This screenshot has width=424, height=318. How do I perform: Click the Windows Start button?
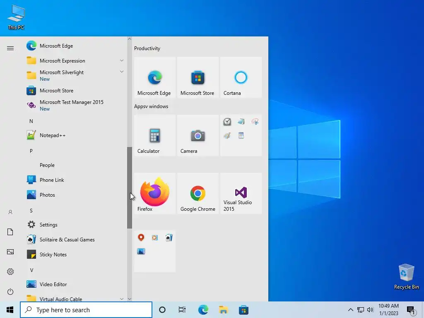coord(10,310)
